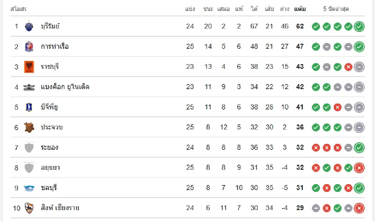Click the Chonburi (ชลบุรี) shark logo
The width and height of the screenshot is (375, 221).
point(29,188)
